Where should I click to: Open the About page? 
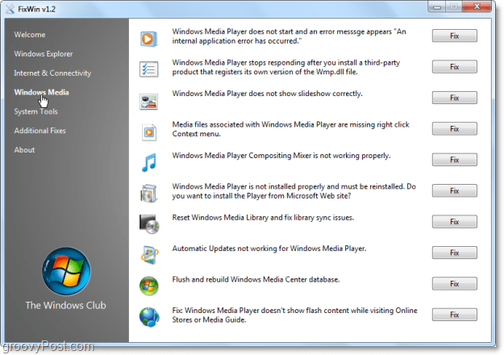click(x=24, y=150)
